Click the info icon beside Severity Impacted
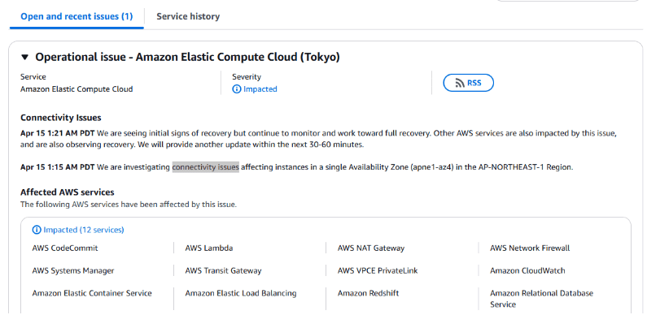The height and width of the screenshot is (315, 647). 237,89
